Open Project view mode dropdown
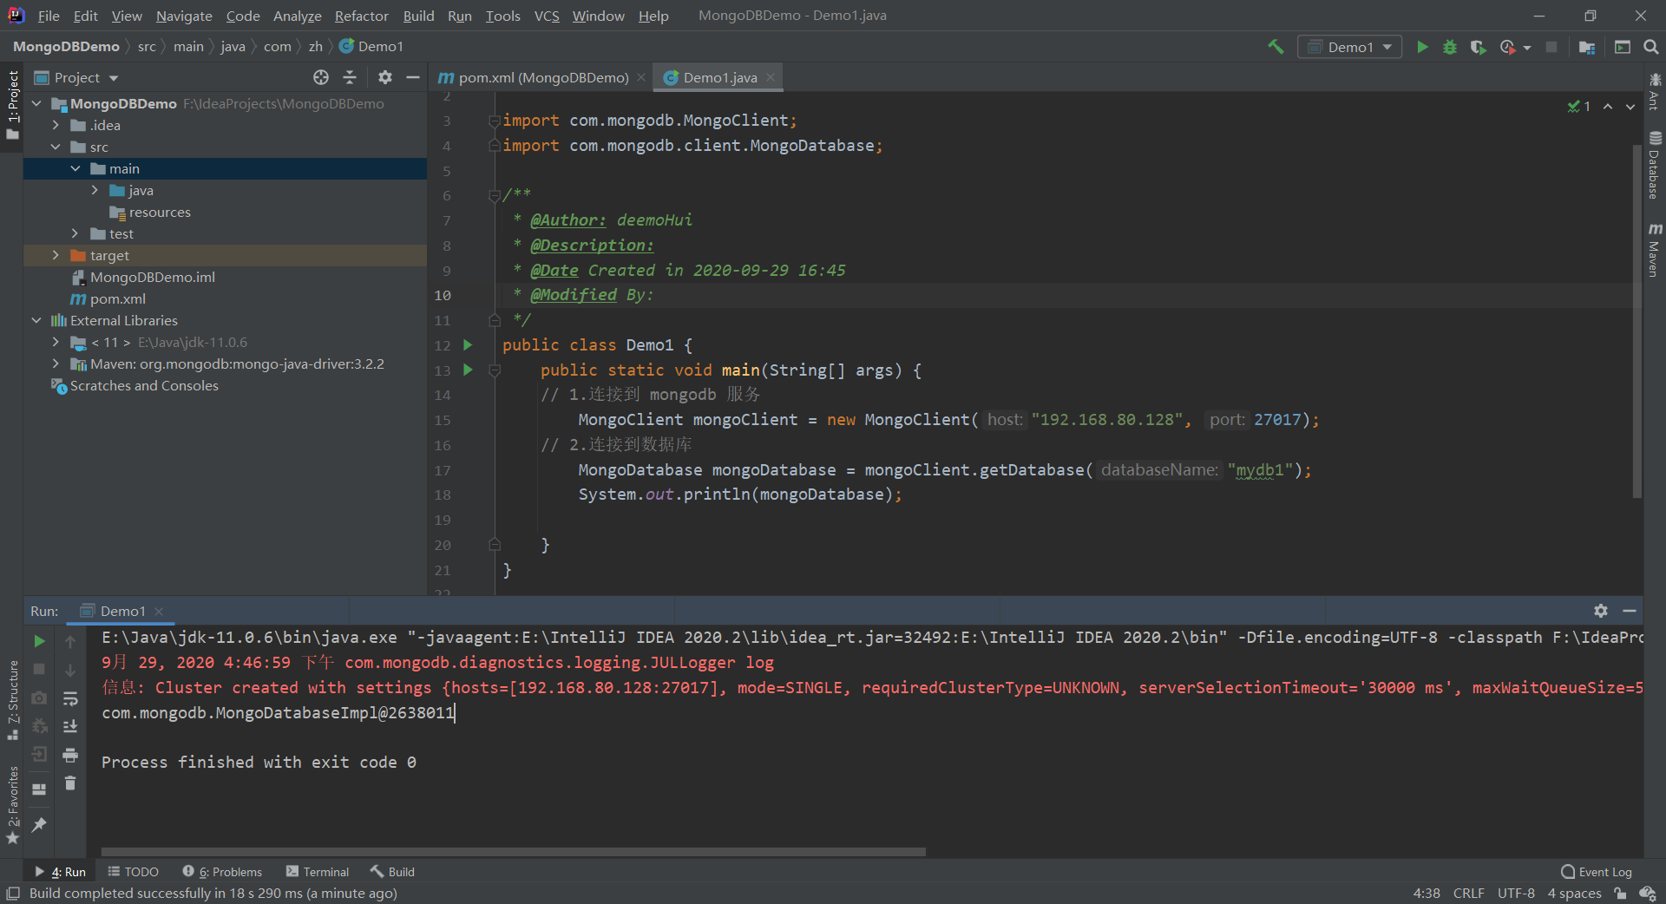This screenshot has width=1666, height=904. coord(113,78)
